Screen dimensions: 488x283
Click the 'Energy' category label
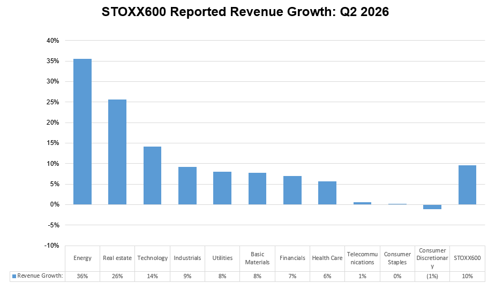(x=82, y=258)
